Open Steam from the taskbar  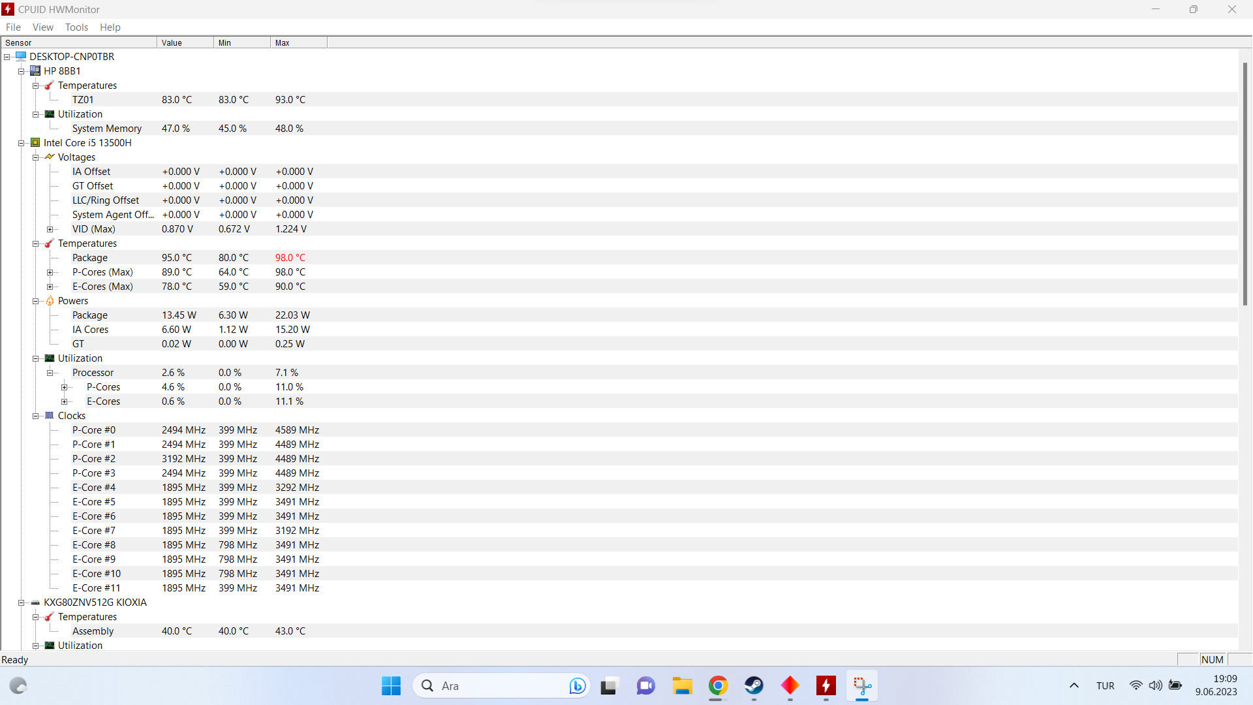[x=754, y=685]
